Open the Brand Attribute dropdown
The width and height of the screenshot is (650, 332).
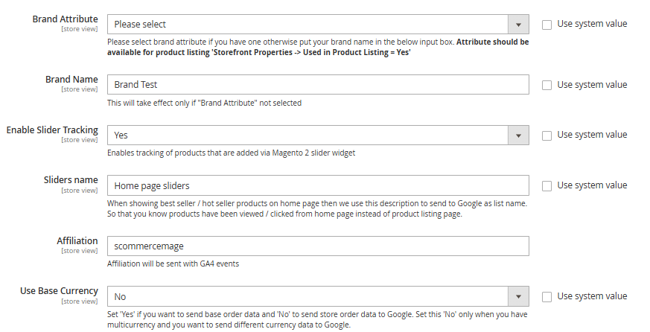click(318, 25)
